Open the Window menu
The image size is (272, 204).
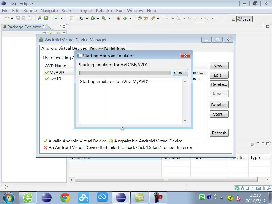135,11
